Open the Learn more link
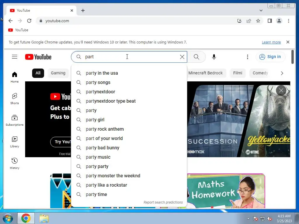This screenshot has width=299, height=224. tap(271, 42)
